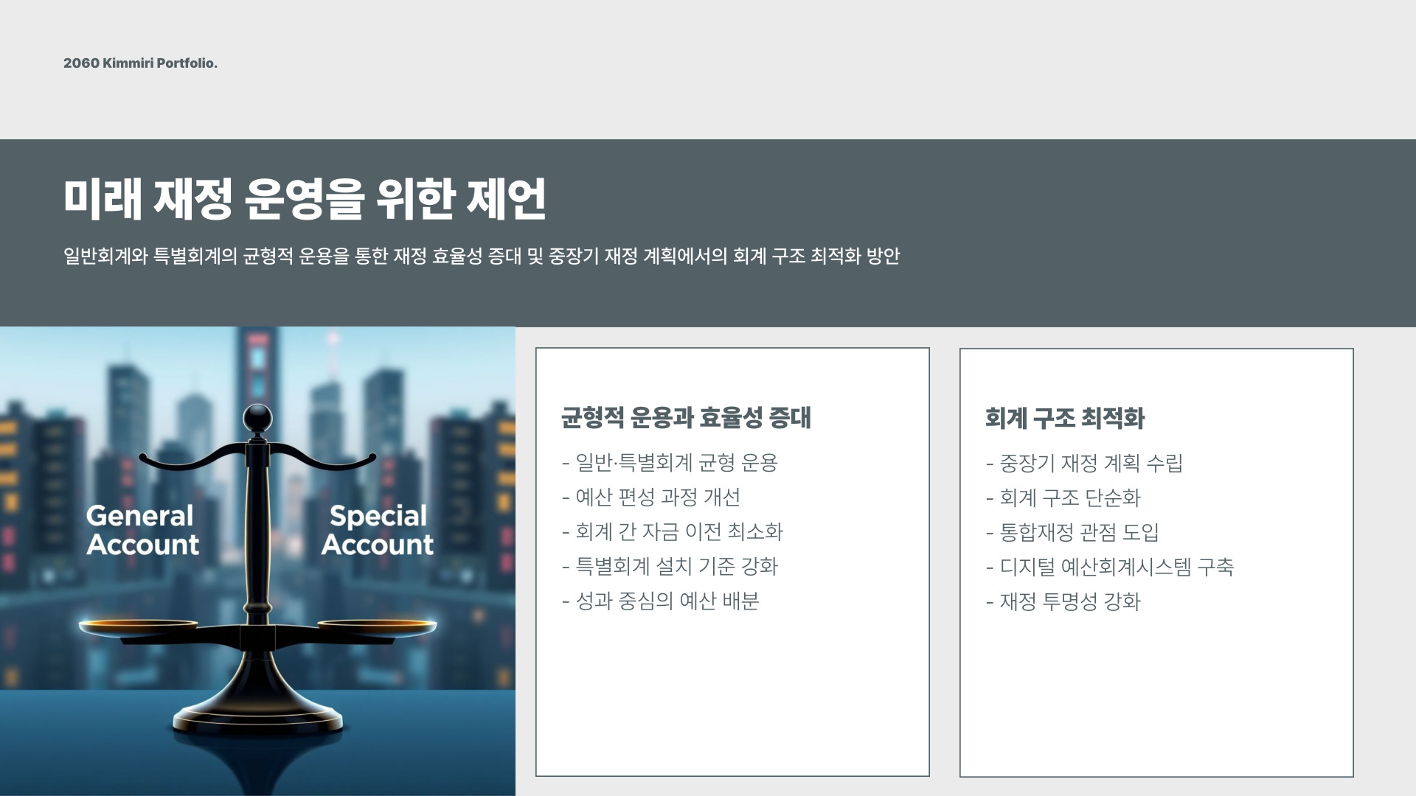This screenshot has height=796, width=1416.
Task: Select heading 균형적 운용과 효율성 증대
Action: (686, 418)
